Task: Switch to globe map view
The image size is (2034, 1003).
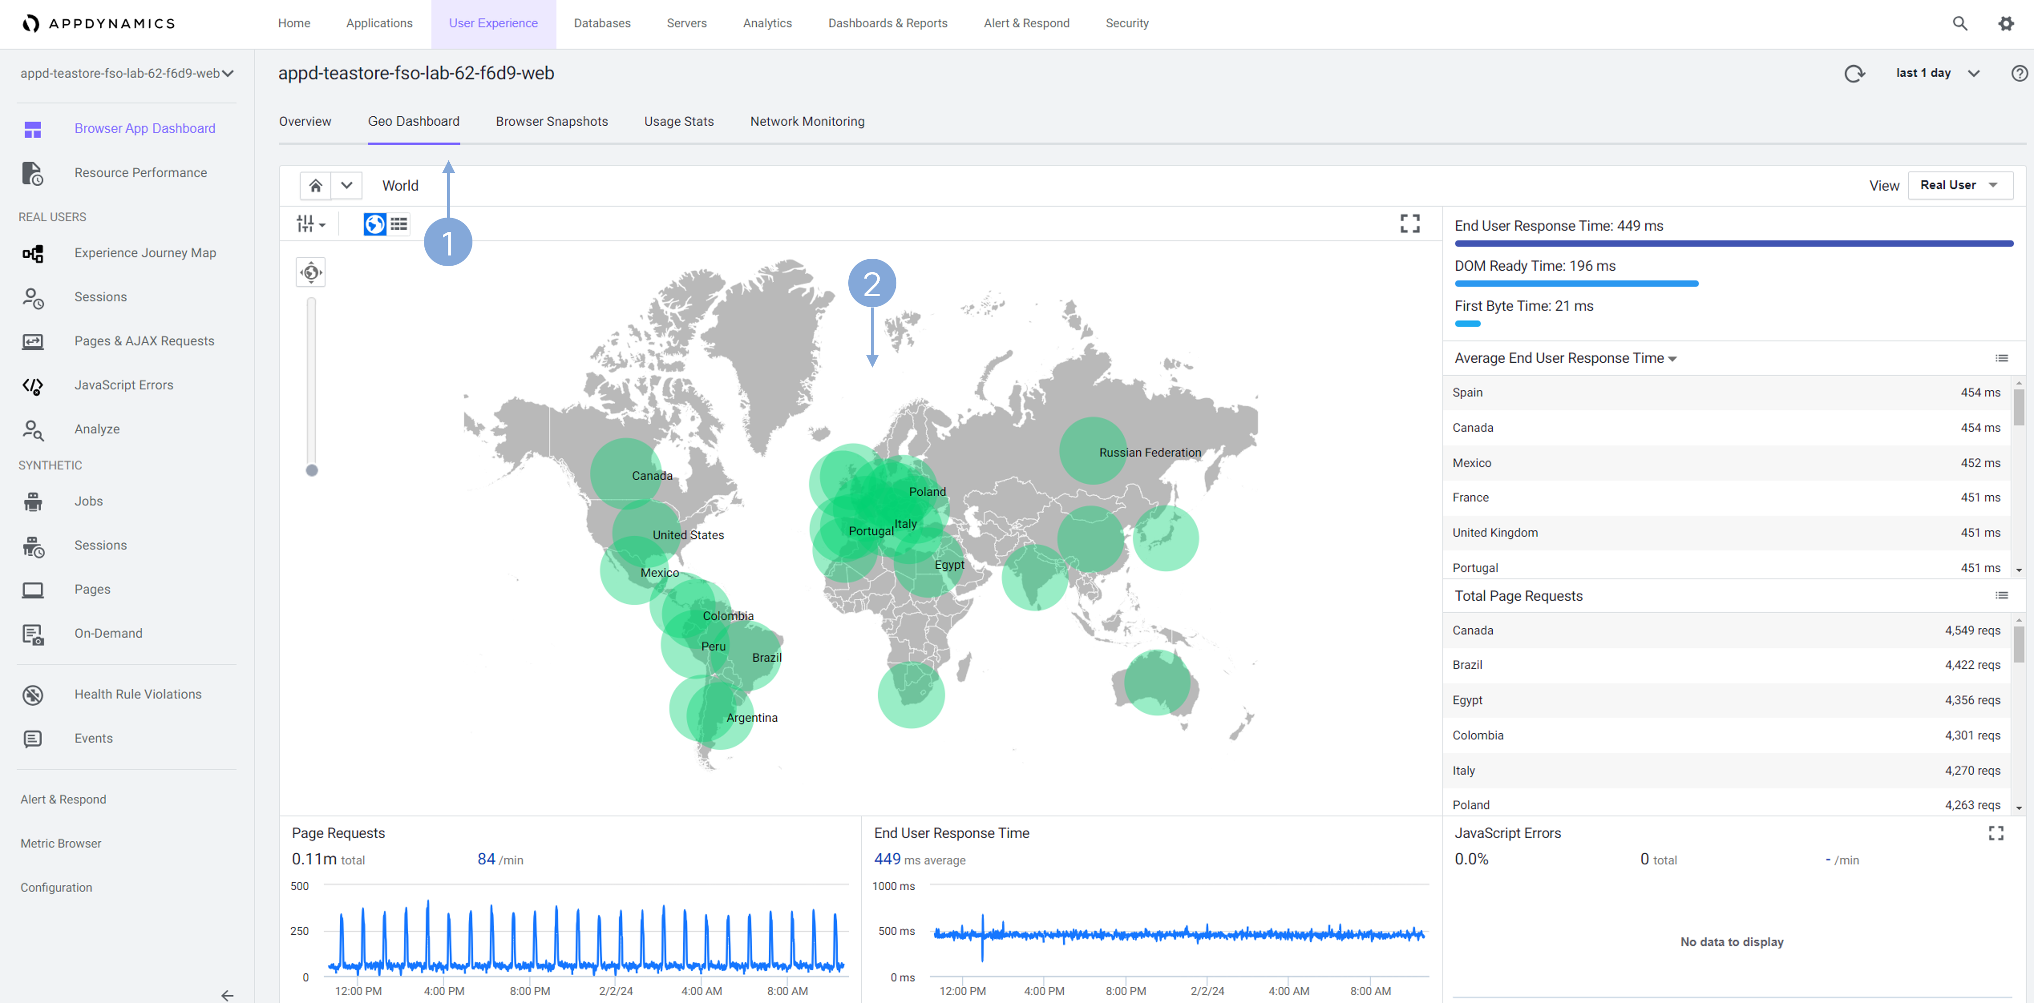Action: tap(374, 224)
